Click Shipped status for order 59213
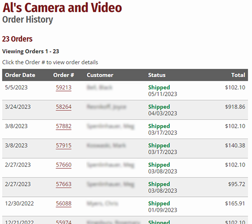Image resolution: width=252 pixels, height=224 pixels. pyautogui.click(x=159, y=87)
